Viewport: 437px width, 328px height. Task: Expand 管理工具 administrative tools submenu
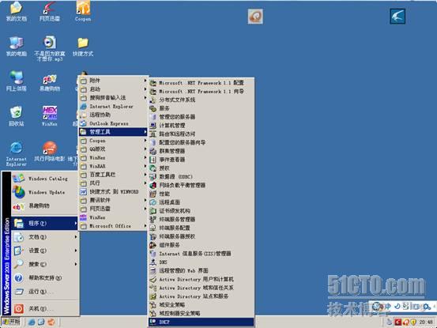[113, 132]
